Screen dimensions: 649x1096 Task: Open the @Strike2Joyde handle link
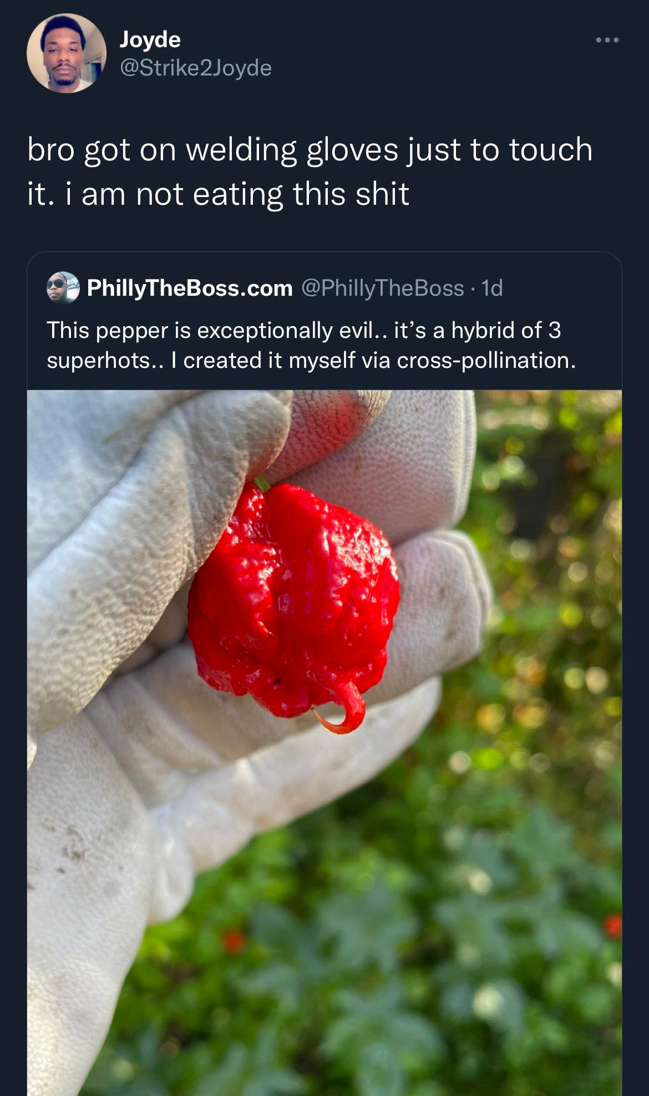pyautogui.click(x=196, y=68)
